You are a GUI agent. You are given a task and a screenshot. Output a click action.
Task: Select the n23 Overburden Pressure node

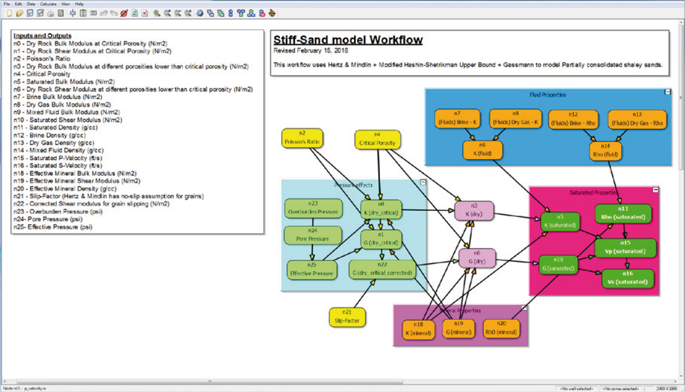coord(313,208)
